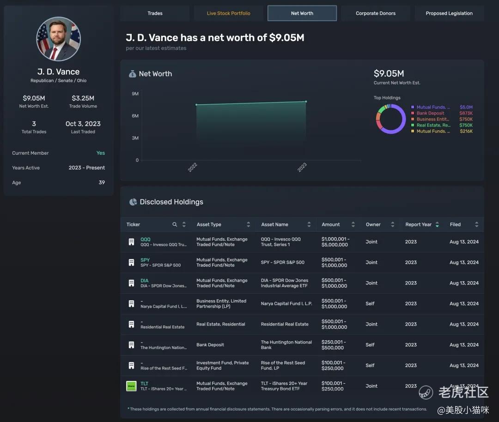499x422 pixels.
Task: Sort holdings by Report Year arrows
Action: (x=437, y=224)
